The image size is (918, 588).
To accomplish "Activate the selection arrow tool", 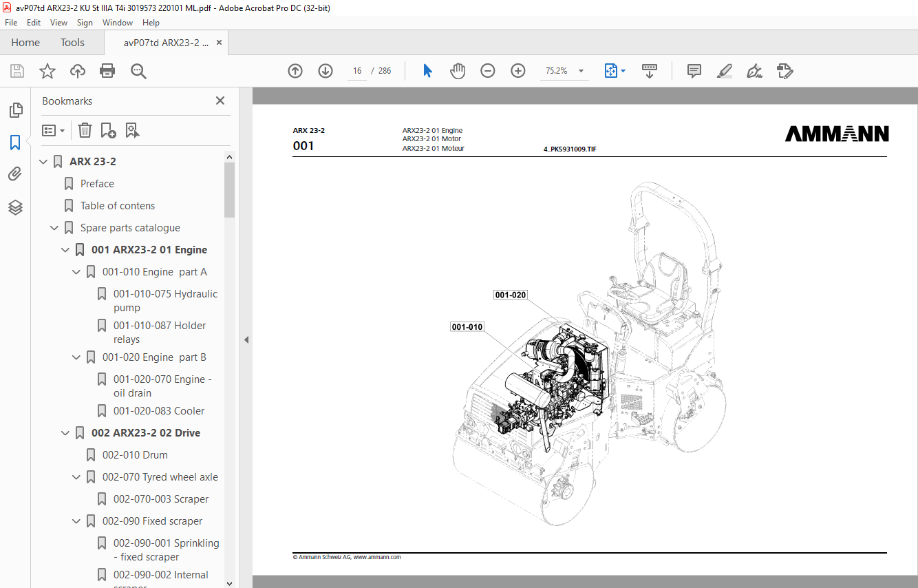I will pos(427,71).
